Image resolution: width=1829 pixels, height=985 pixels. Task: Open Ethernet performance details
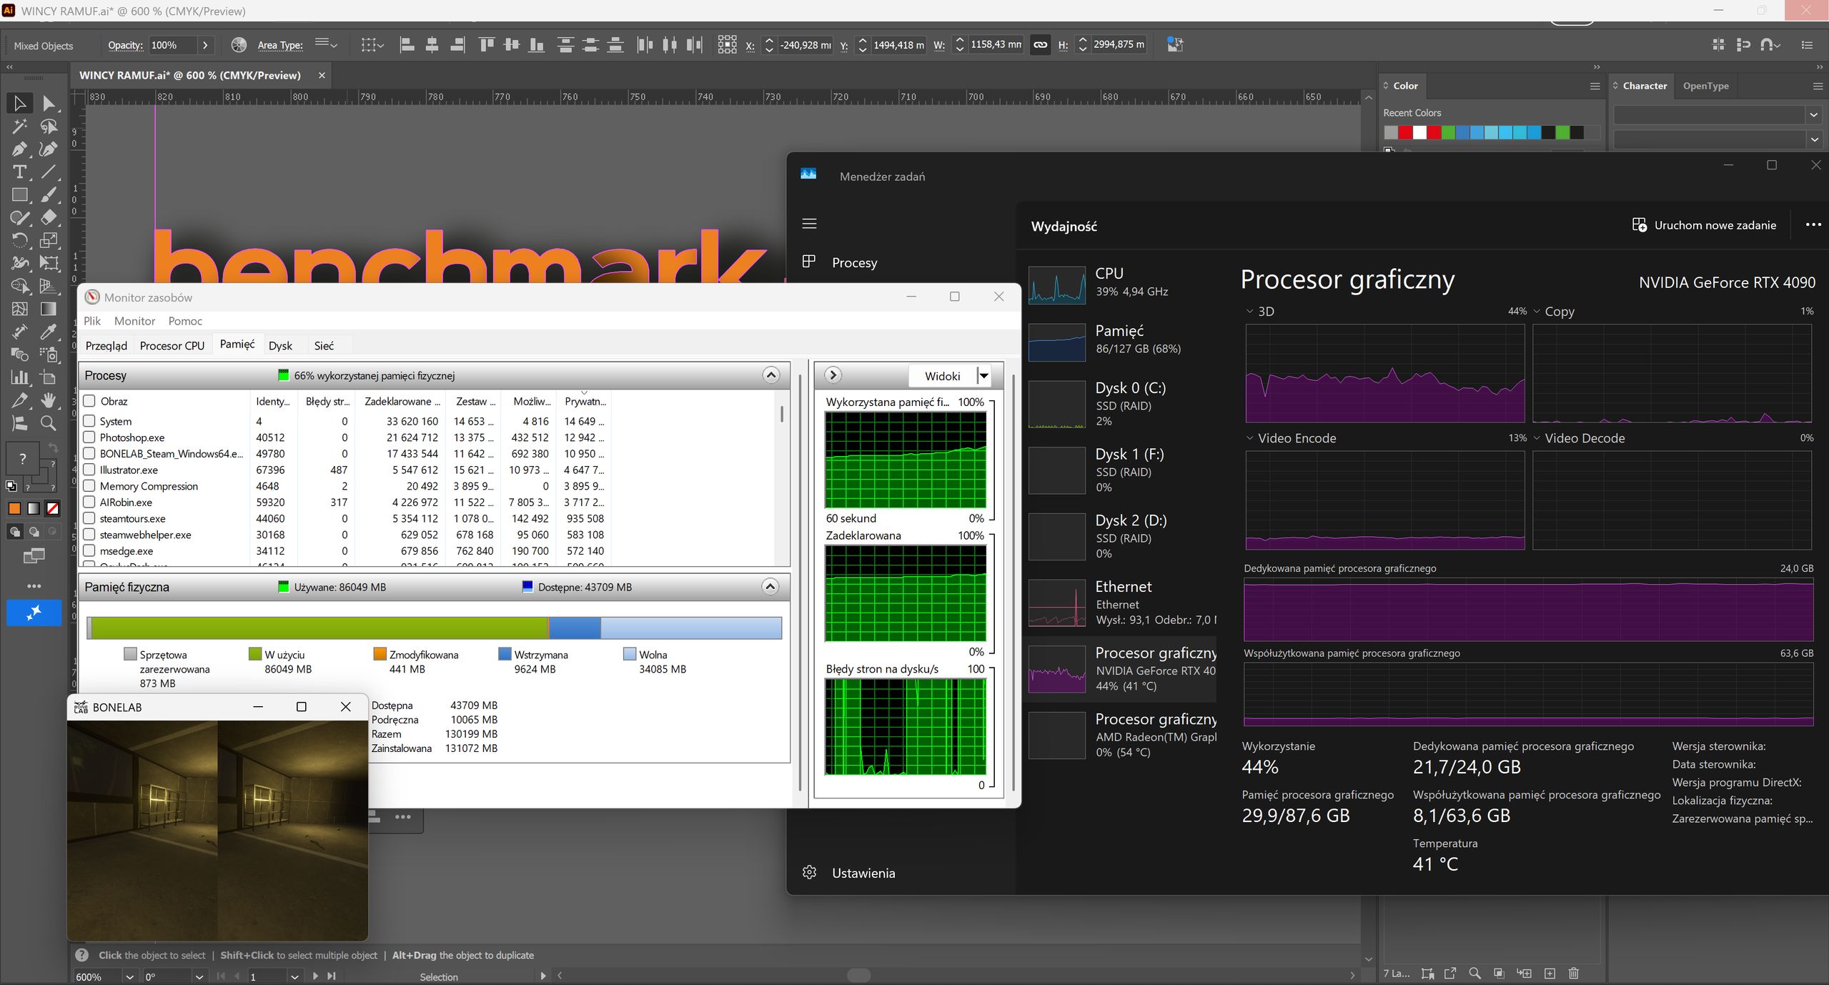coord(1121,603)
